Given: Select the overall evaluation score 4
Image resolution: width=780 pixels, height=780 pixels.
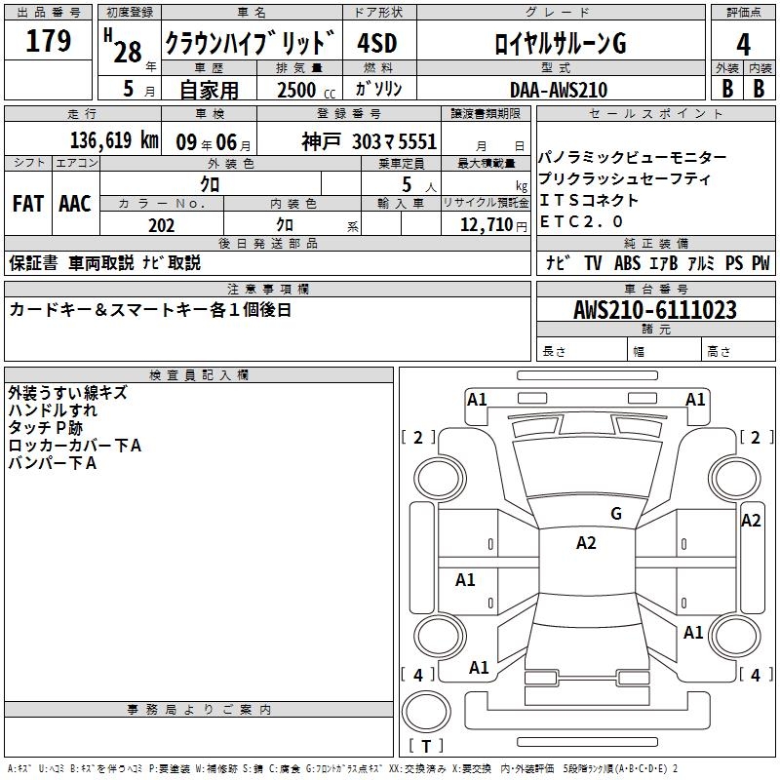Looking at the screenshot, I should pyautogui.click(x=744, y=43).
